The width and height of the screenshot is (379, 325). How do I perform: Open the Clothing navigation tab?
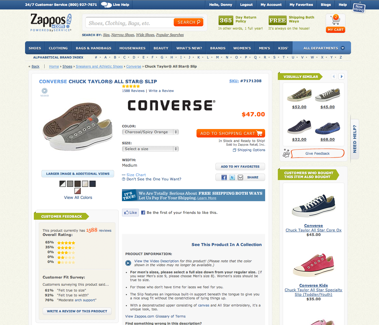(58, 48)
